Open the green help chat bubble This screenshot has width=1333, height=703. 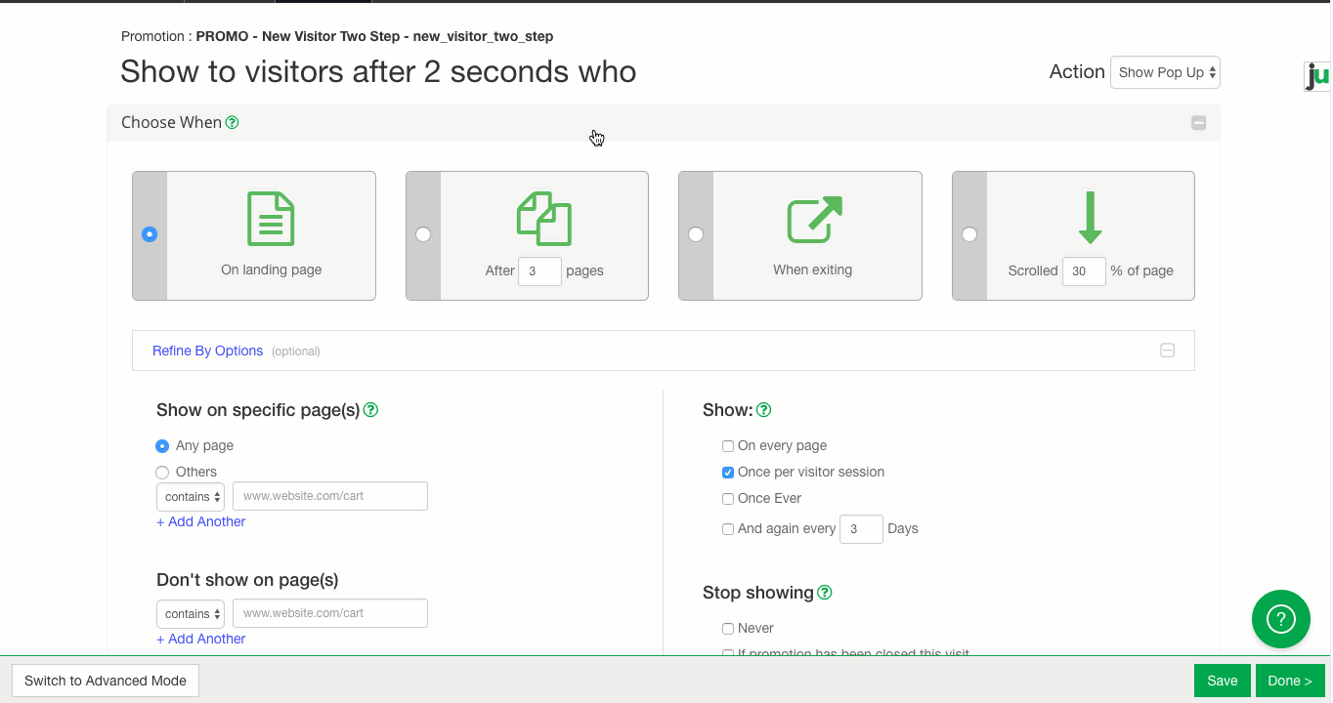pos(1280,619)
